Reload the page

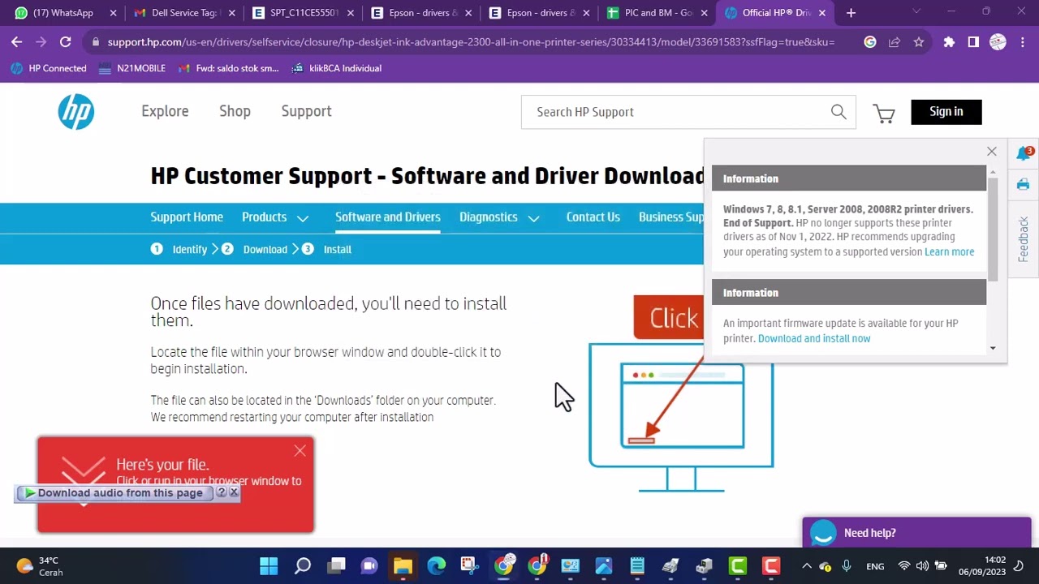coord(65,42)
